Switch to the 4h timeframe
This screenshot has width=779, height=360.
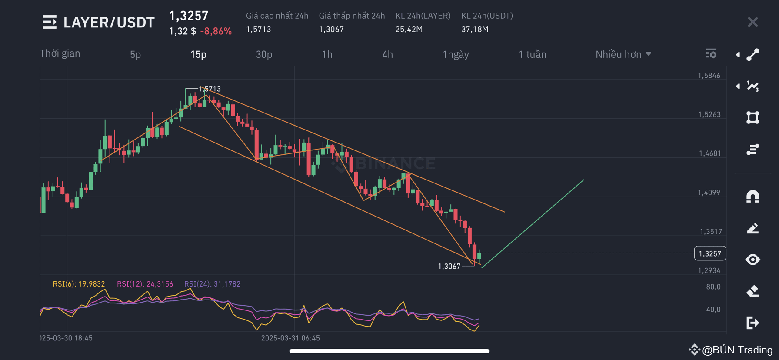click(387, 54)
